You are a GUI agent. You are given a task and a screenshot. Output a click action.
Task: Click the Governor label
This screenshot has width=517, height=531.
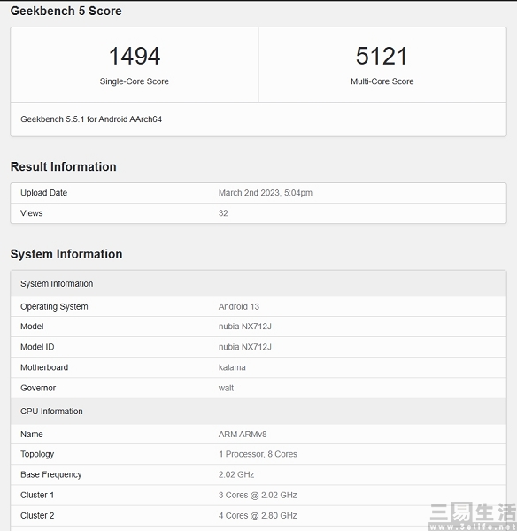pos(38,388)
